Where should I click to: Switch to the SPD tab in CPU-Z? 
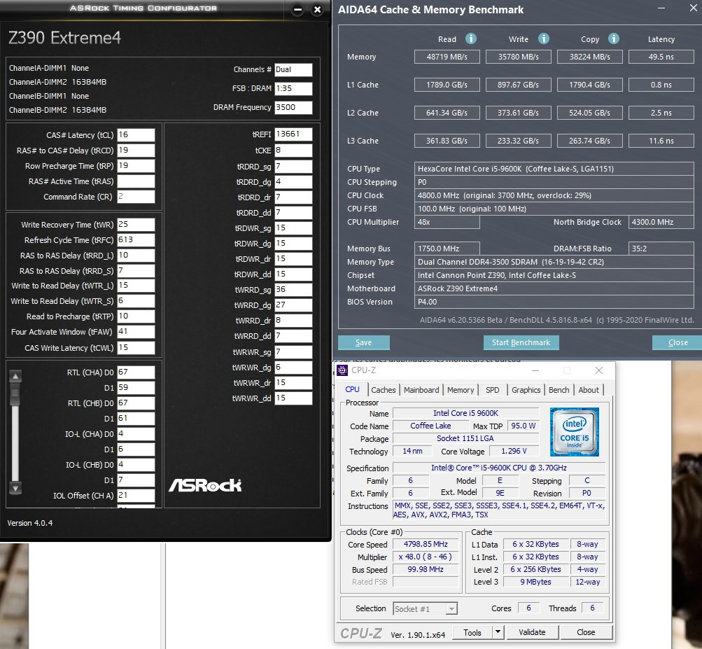click(x=493, y=390)
